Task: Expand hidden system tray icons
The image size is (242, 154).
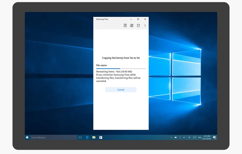Action: pyautogui.click(x=171, y=137)
